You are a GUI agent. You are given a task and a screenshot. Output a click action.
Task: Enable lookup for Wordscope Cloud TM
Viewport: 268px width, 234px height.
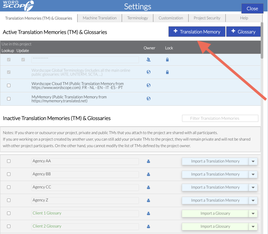[9, 85]
